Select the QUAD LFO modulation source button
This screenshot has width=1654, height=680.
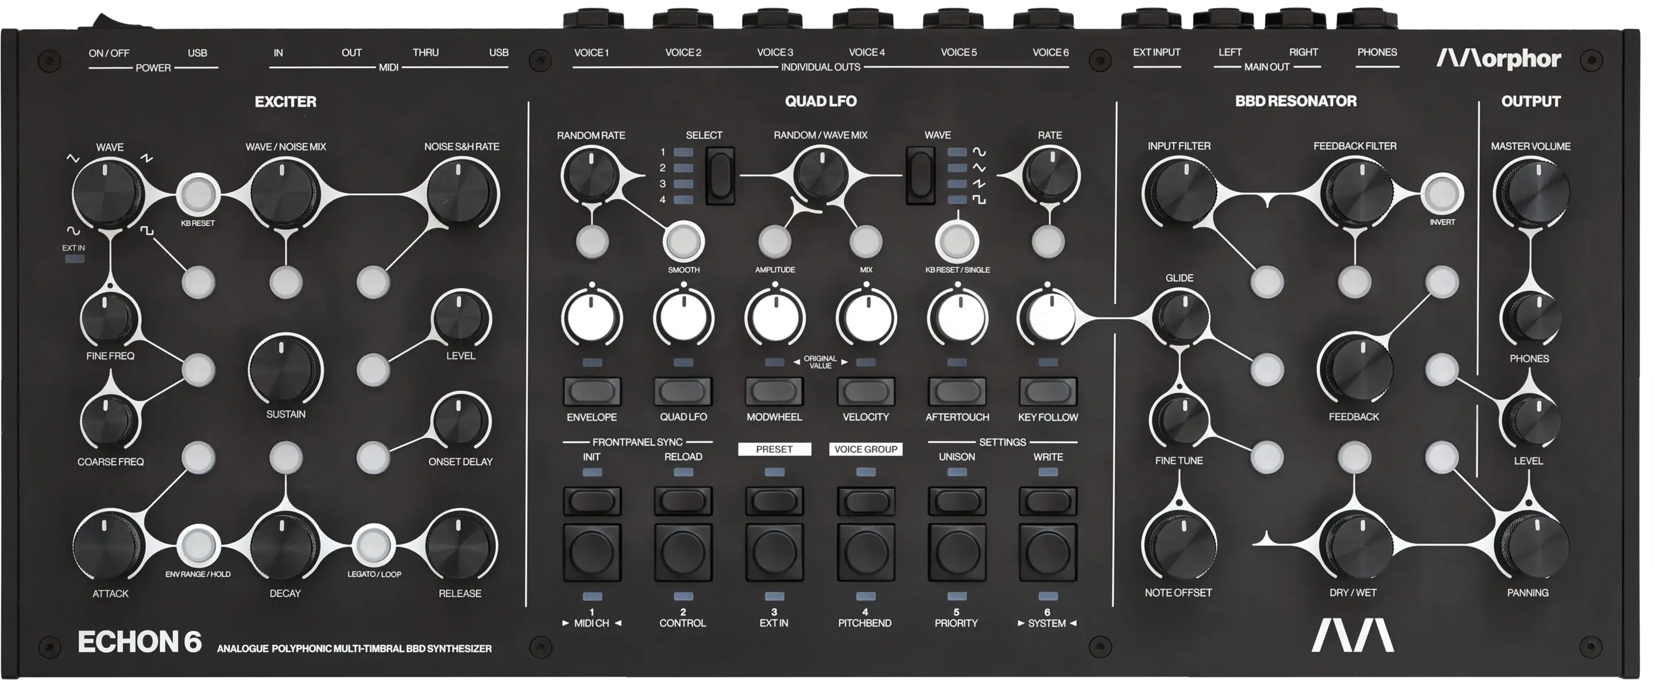pyautogui.click(x=683, y=391)
